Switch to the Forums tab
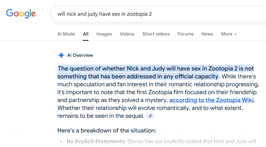266x147 pixels. 185,34
